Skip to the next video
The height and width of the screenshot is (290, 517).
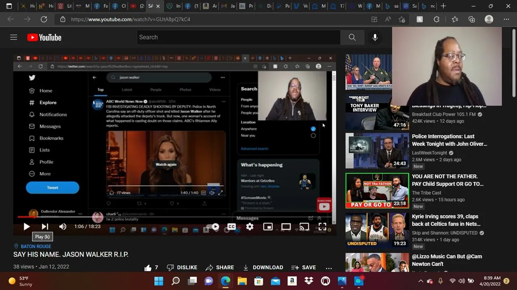tap(45, 227)
